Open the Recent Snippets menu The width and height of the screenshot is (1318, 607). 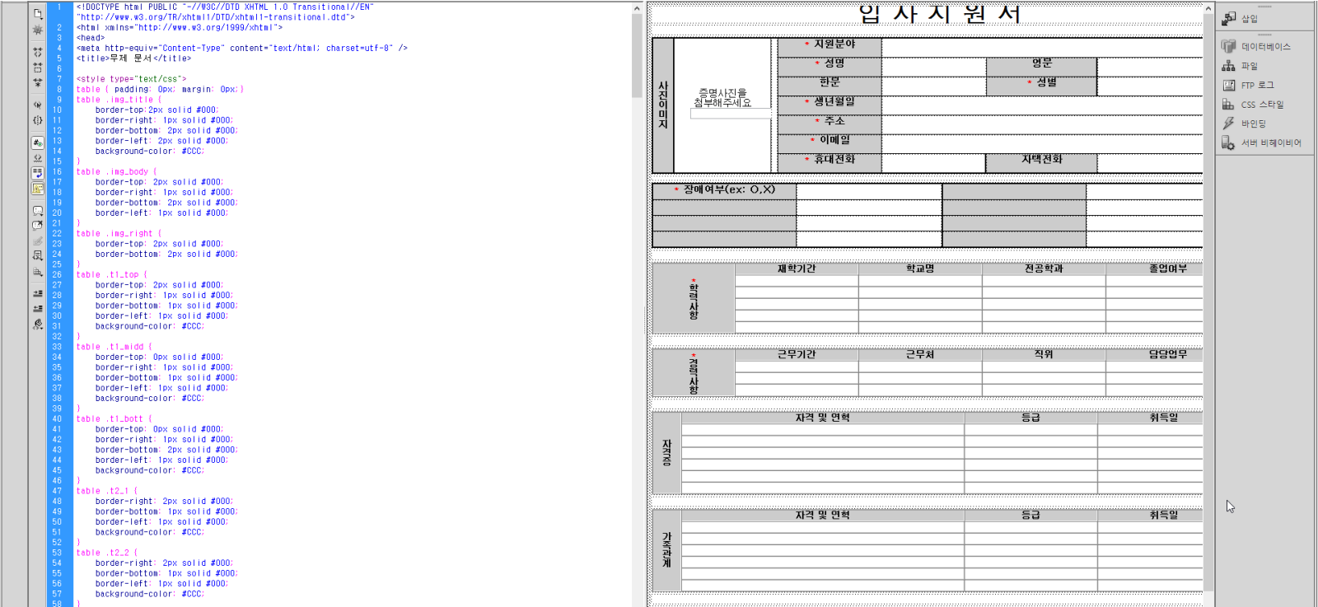[38, 256]
